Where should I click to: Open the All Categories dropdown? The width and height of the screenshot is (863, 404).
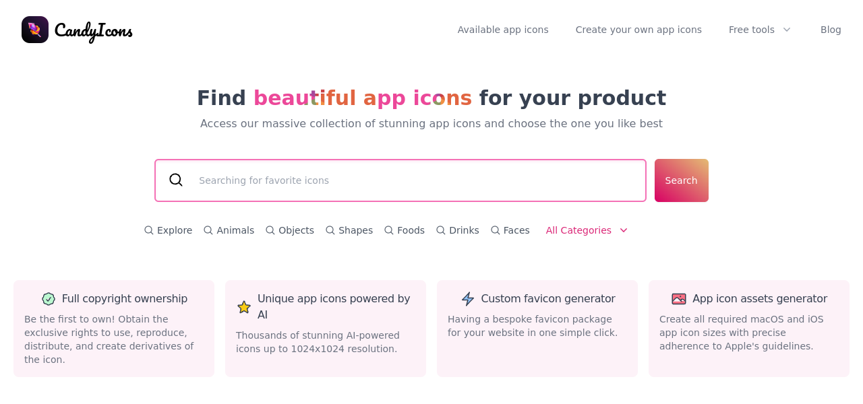[578, 230]
